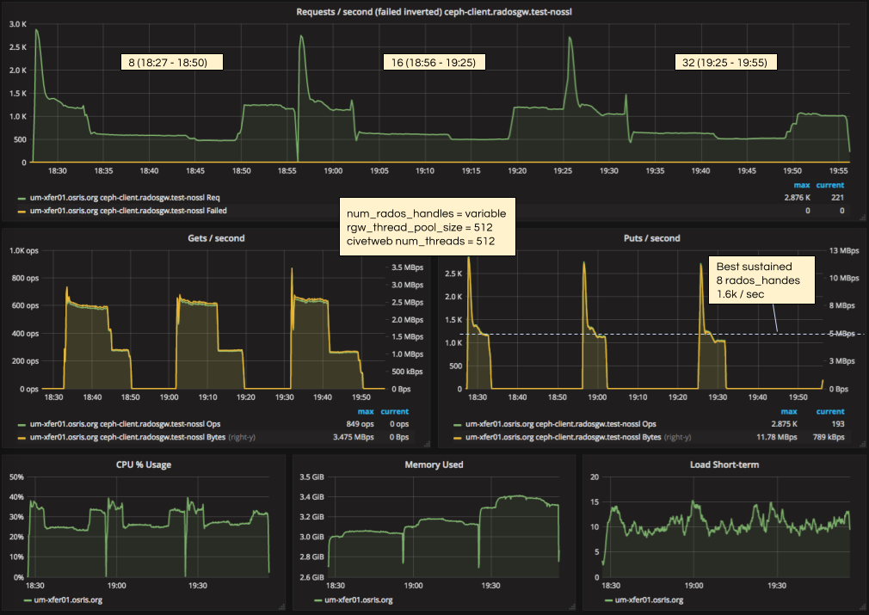Open the Load Short-term panel title menu
The height and width of the screenshot is (615, 869).
(x=722, y=464)
